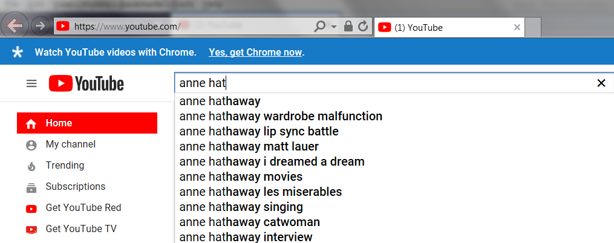Click the address bar search magnifier icon
The image size is (614, 243).
pyautogui.click(x=319, y=27)
